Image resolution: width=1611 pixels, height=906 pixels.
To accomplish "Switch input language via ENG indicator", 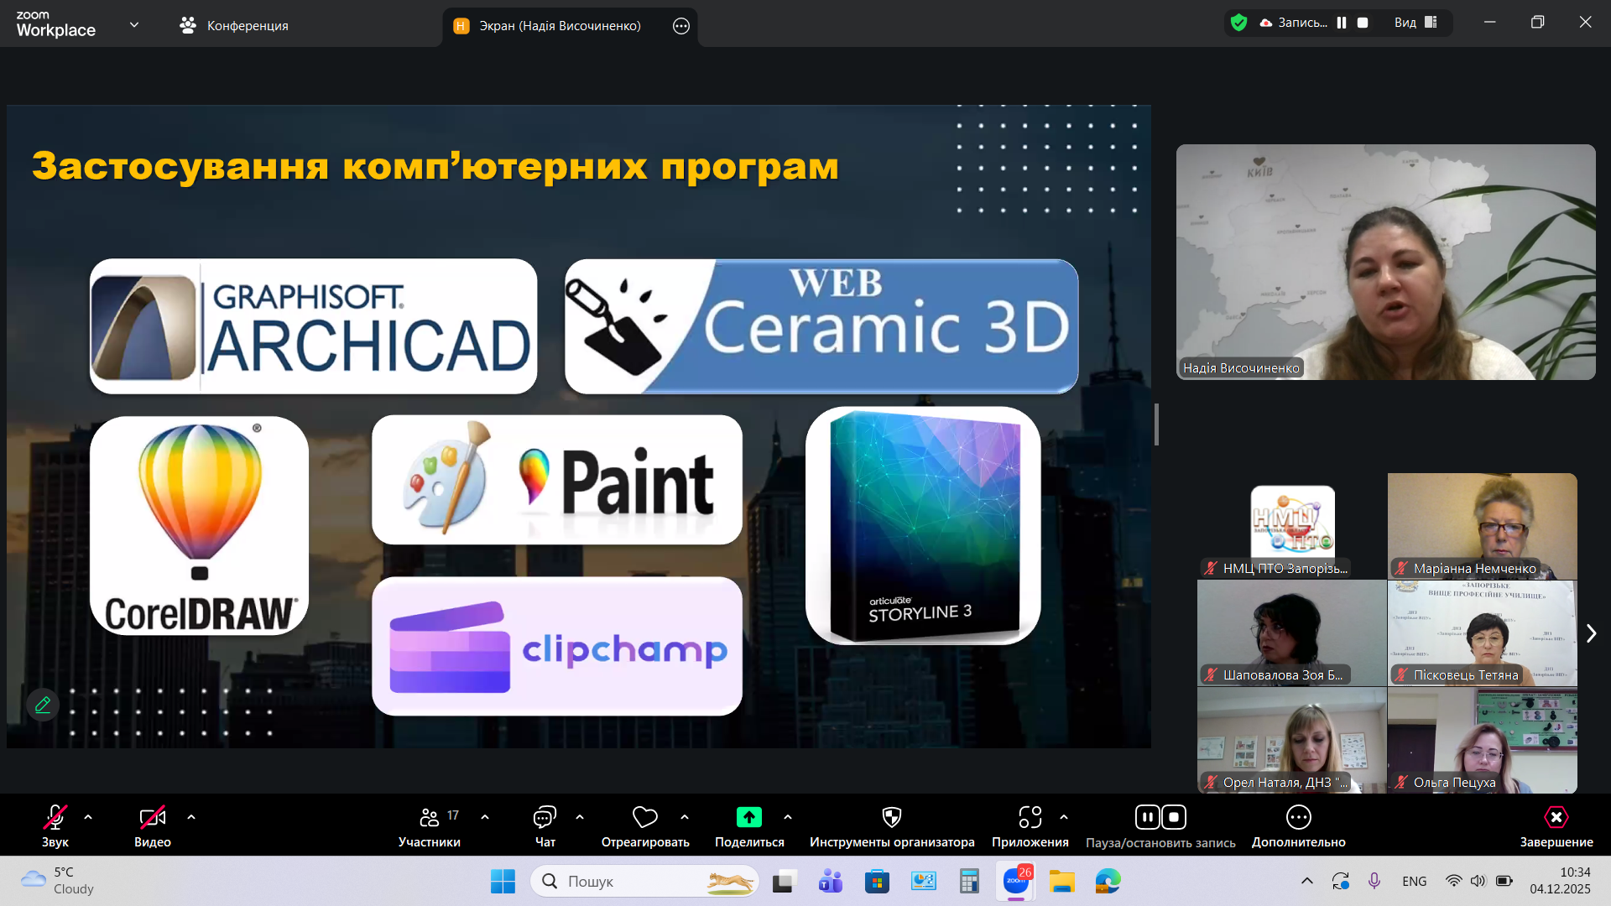I will point(1415,882).
